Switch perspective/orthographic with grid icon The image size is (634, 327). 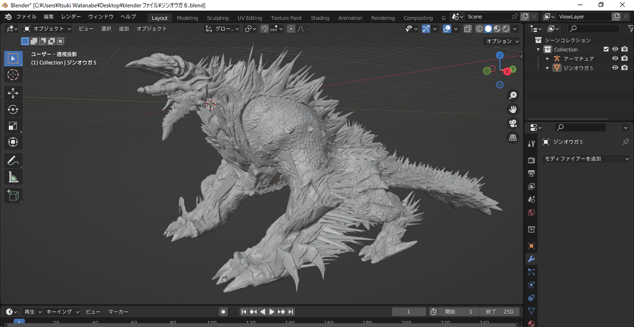512,137
